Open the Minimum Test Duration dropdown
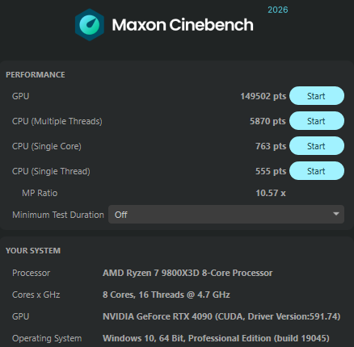 pos(226,215)
